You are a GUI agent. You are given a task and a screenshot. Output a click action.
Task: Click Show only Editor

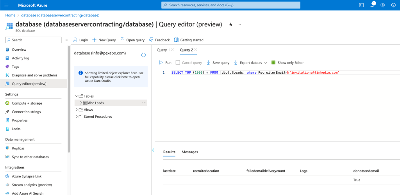tap(287, 63)
